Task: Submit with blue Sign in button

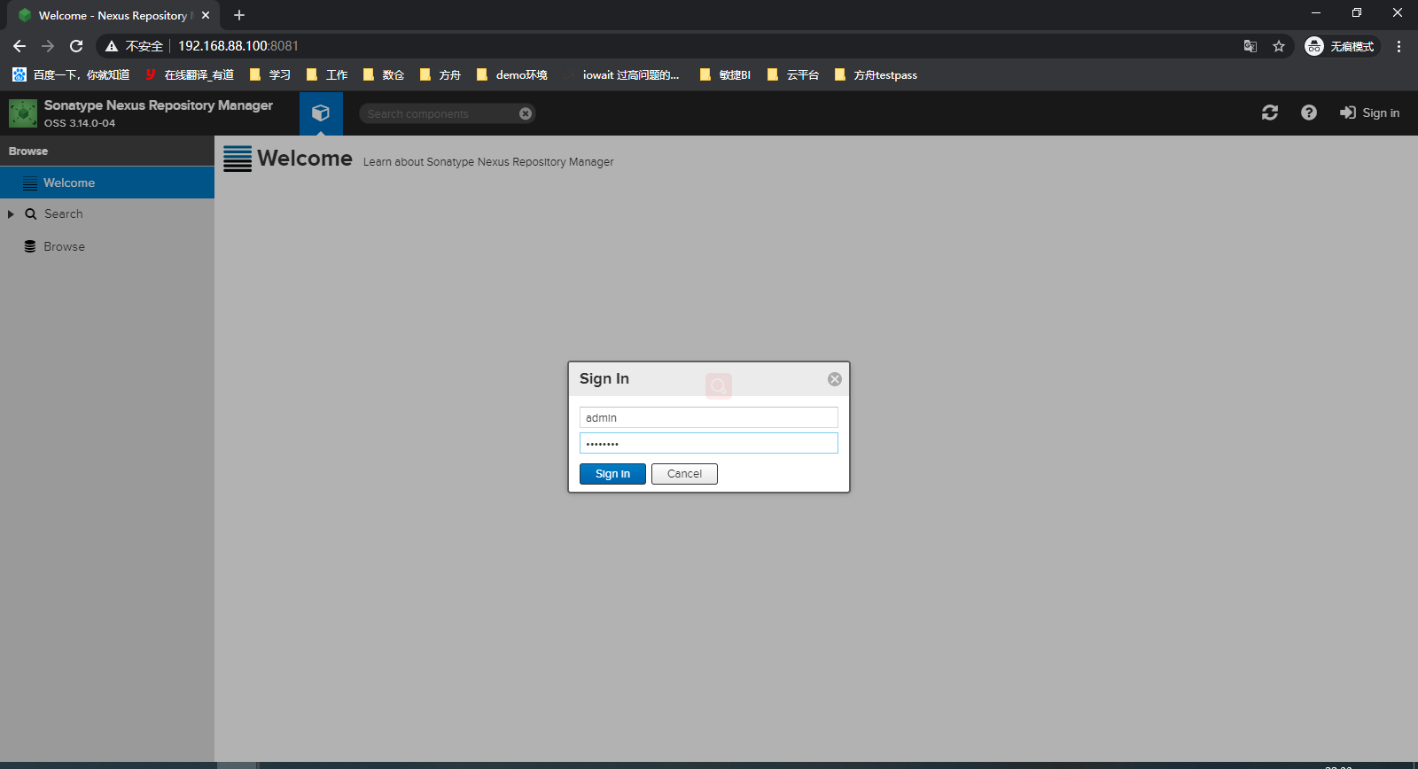Action: (x=612, y=474)
